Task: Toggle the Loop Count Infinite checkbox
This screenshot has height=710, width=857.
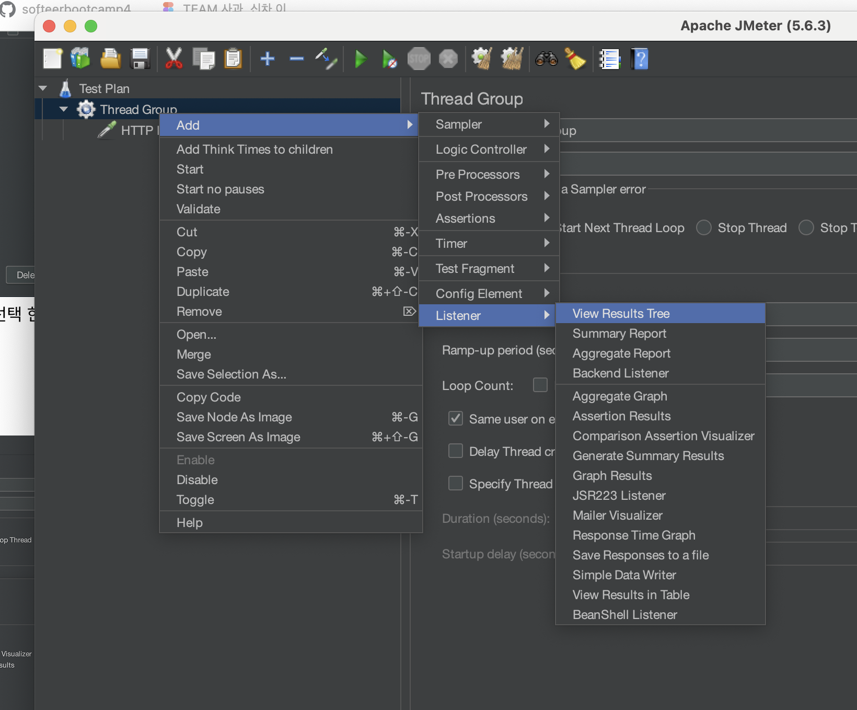Action: click(x=540, y=385)
